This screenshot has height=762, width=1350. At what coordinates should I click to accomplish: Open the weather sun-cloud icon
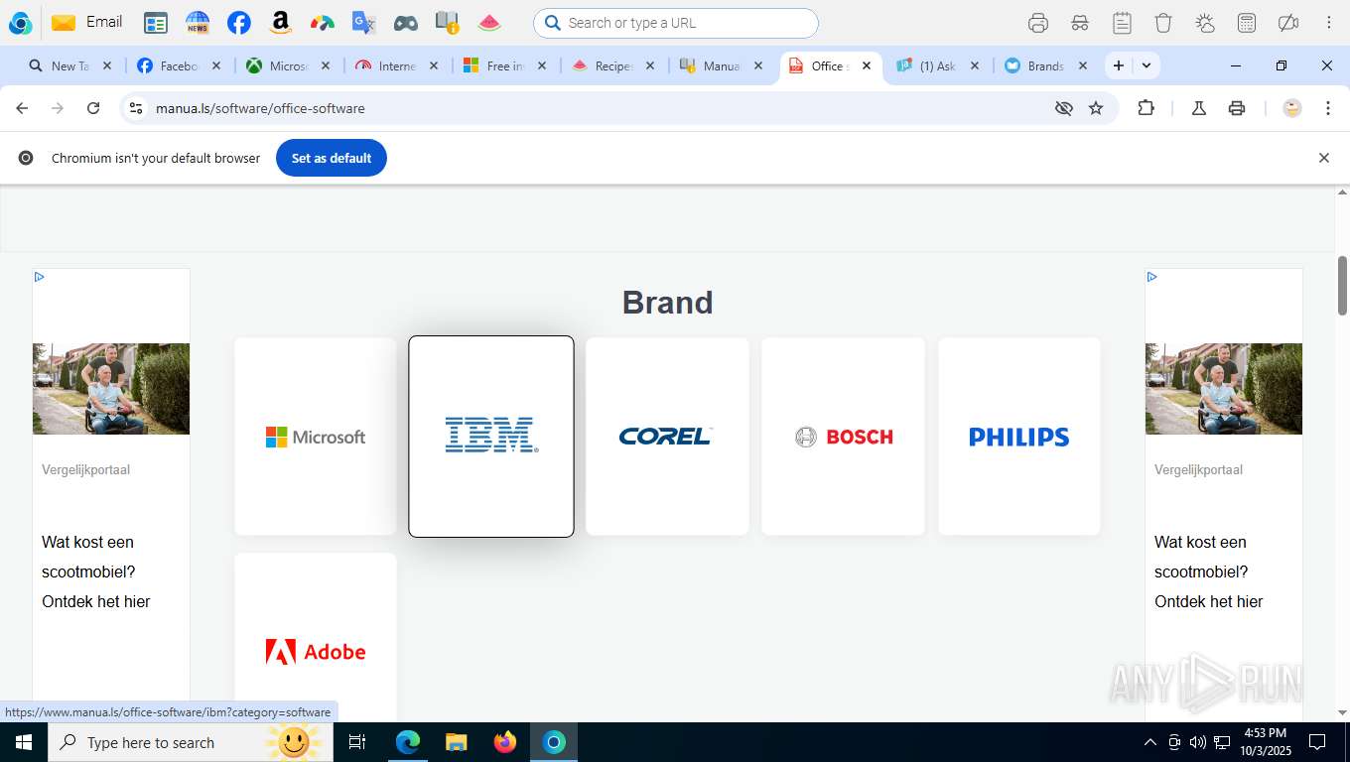point(1205,23)
